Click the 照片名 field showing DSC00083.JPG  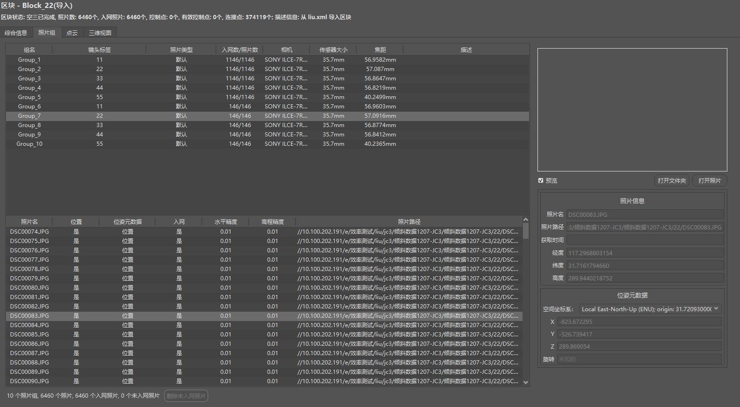point(645,214)
